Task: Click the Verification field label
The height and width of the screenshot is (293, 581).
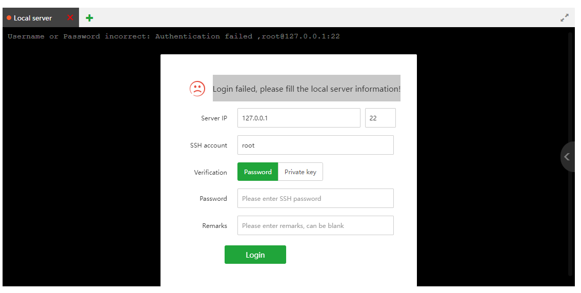Action: (210, 173)
